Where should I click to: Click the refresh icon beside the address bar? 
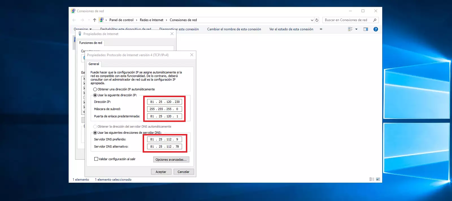(317, 20)
